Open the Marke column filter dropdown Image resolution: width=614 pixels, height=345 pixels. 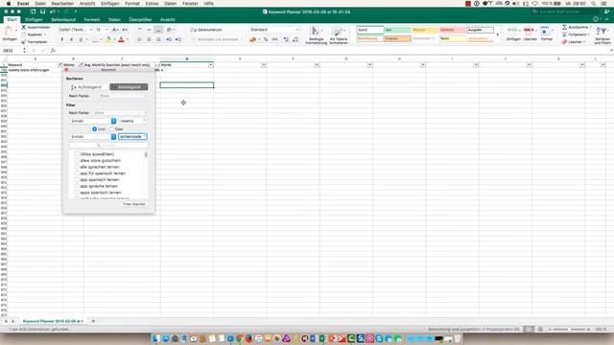point(211,64)
